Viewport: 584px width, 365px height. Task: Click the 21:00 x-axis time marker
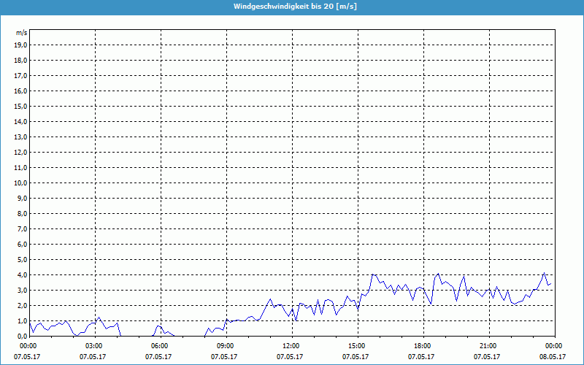(x=488, y=345)
